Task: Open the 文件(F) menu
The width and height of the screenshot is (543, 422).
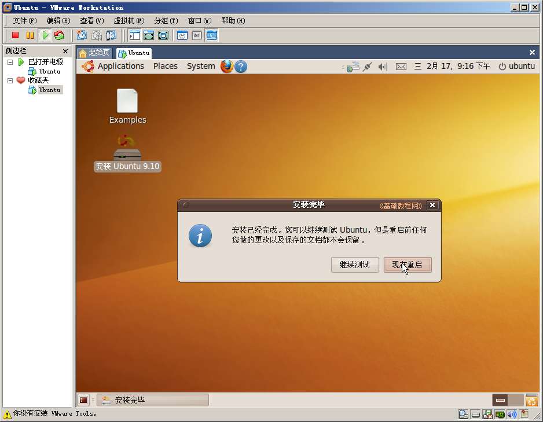Action: 24,21
